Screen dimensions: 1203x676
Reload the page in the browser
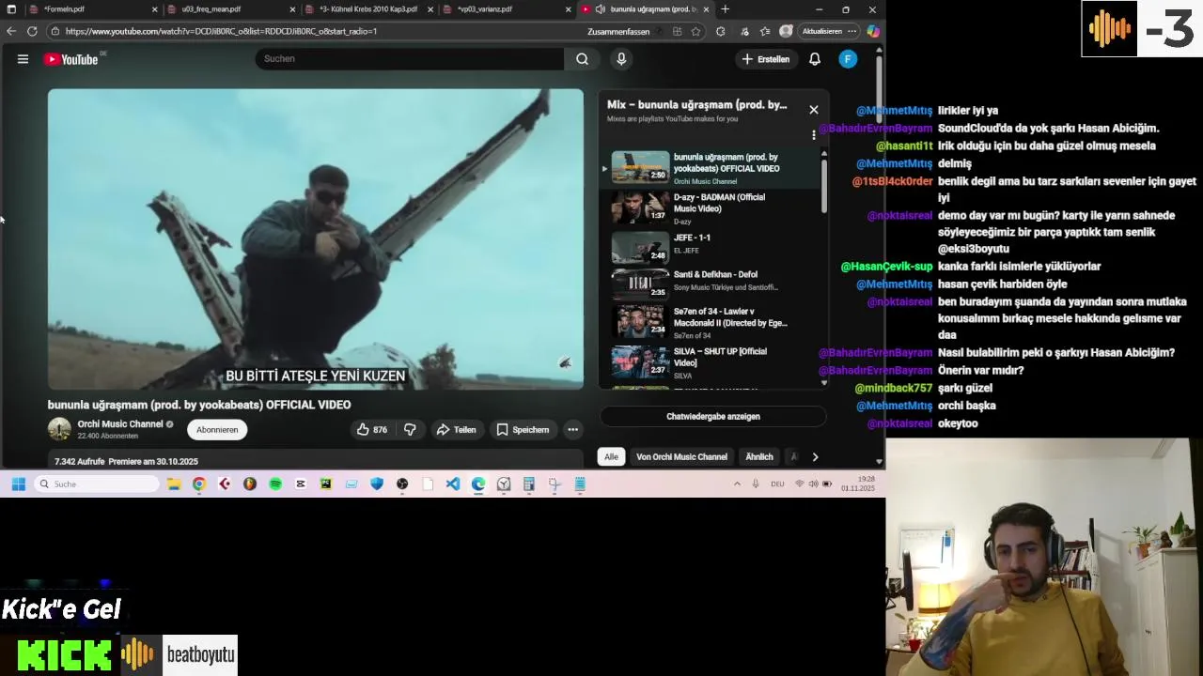click(x=32, y=31)
